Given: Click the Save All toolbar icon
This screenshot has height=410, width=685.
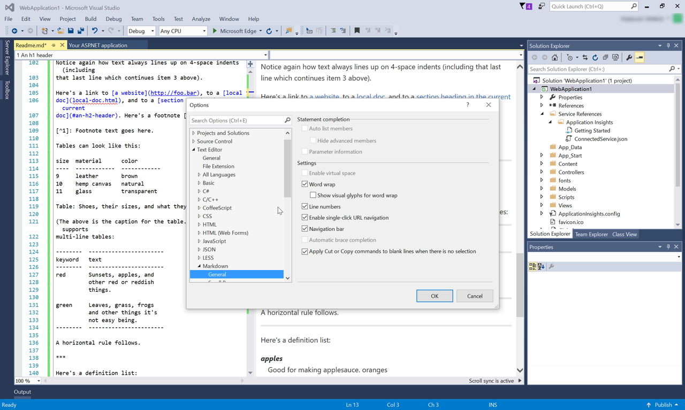Looking at the screenshot, I should tap(80, 31).
